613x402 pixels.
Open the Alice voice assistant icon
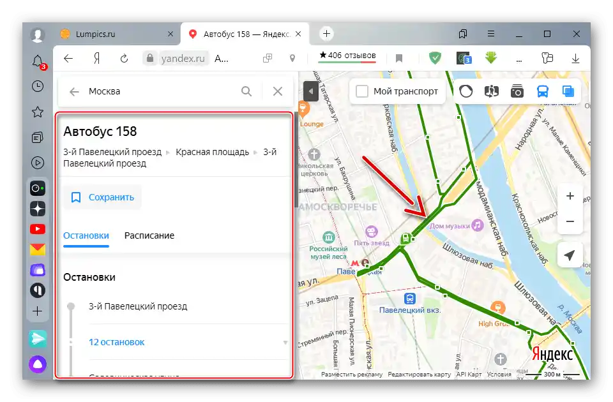click(x=38, y=364)
